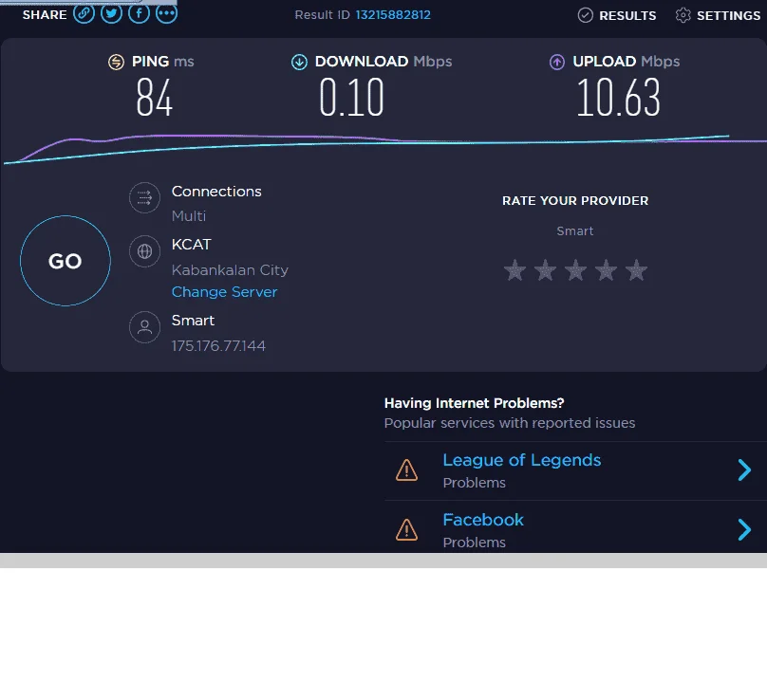Copy the share link icon
Image resolution: width=767 pixels, height=681 pixels.
(84, 13)
